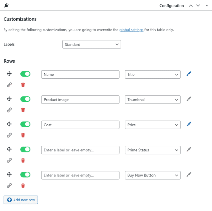
Task: Click the trash icon under Buy Now Button row
Action: (23, 186)
